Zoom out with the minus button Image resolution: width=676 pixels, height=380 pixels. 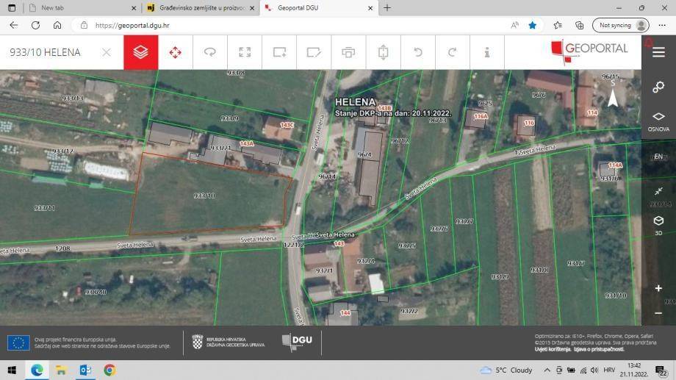tap(658, 313)
